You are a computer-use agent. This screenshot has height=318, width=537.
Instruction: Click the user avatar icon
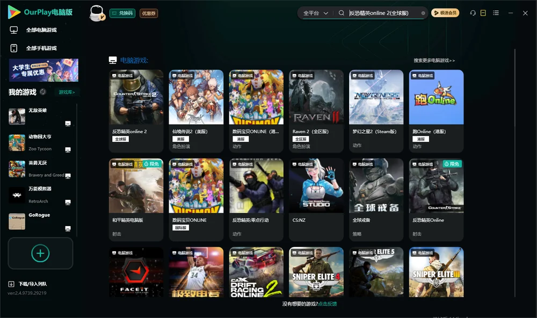click(97, 13)
